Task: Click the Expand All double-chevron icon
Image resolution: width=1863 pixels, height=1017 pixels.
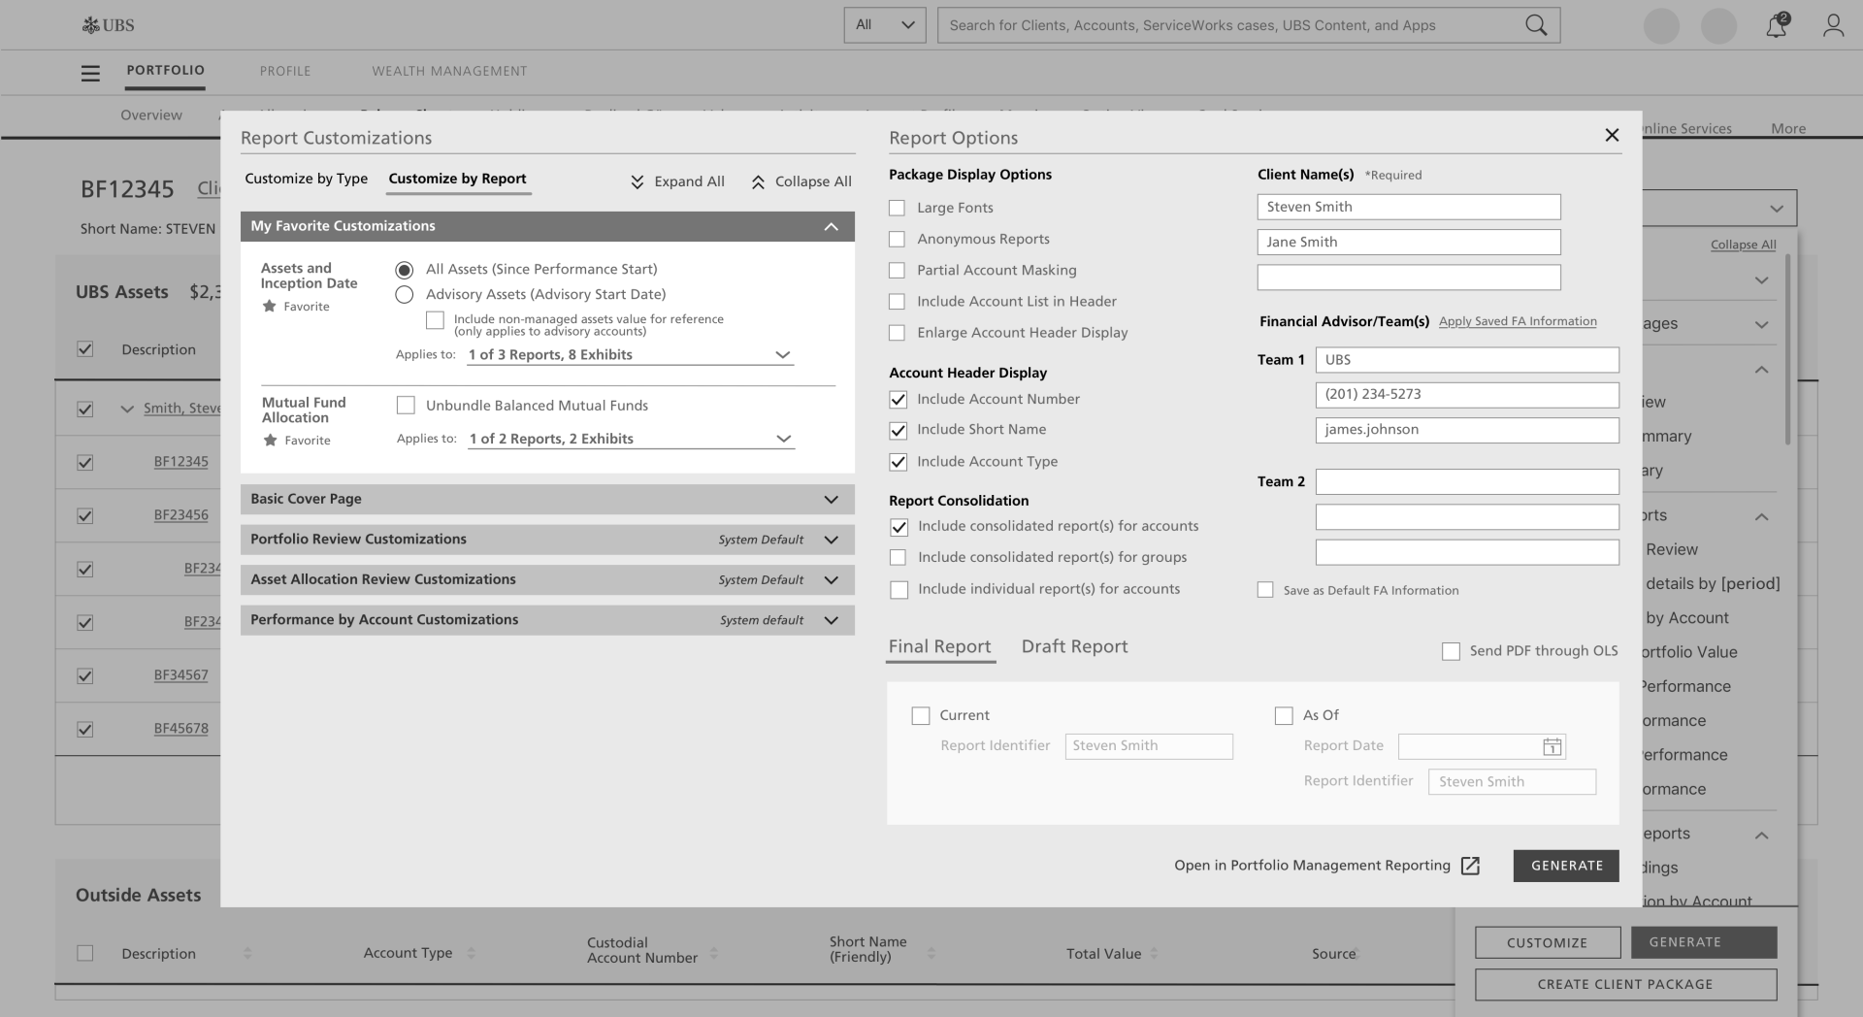Action: [637, 181]
